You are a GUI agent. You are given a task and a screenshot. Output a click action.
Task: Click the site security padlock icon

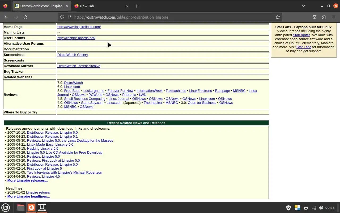click(x=70, y=17)
